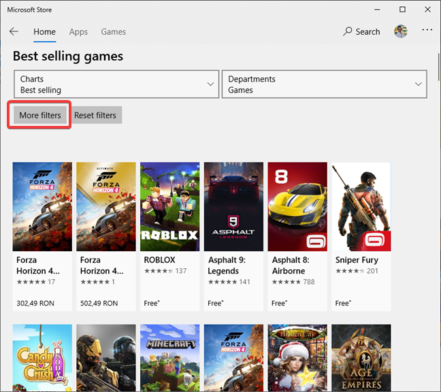Click the 302,49 RON price
Viewport: 441px width, 392px height.
tap(35, 303)
